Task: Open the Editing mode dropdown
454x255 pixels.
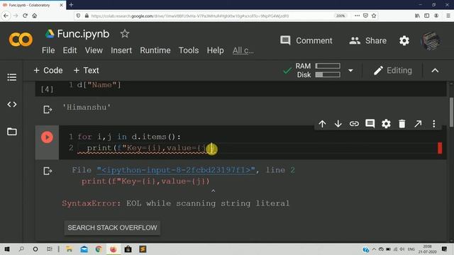Action: click(392, 70)
